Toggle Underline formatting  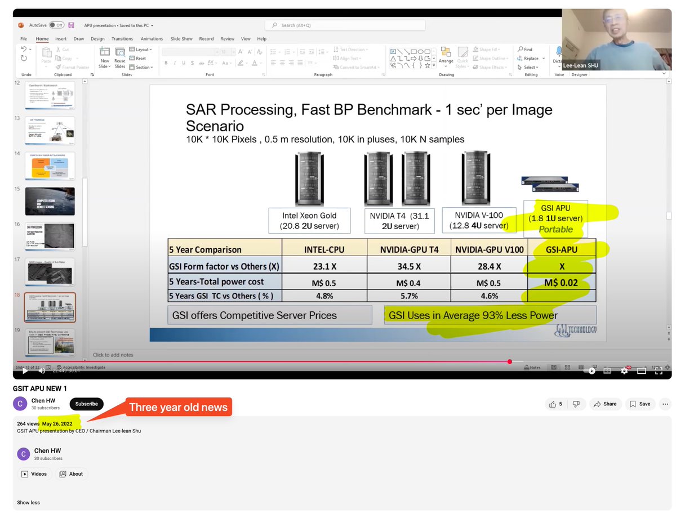[184, 63]
